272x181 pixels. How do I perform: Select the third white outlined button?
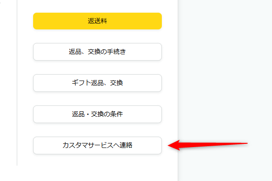coord(97,114)
